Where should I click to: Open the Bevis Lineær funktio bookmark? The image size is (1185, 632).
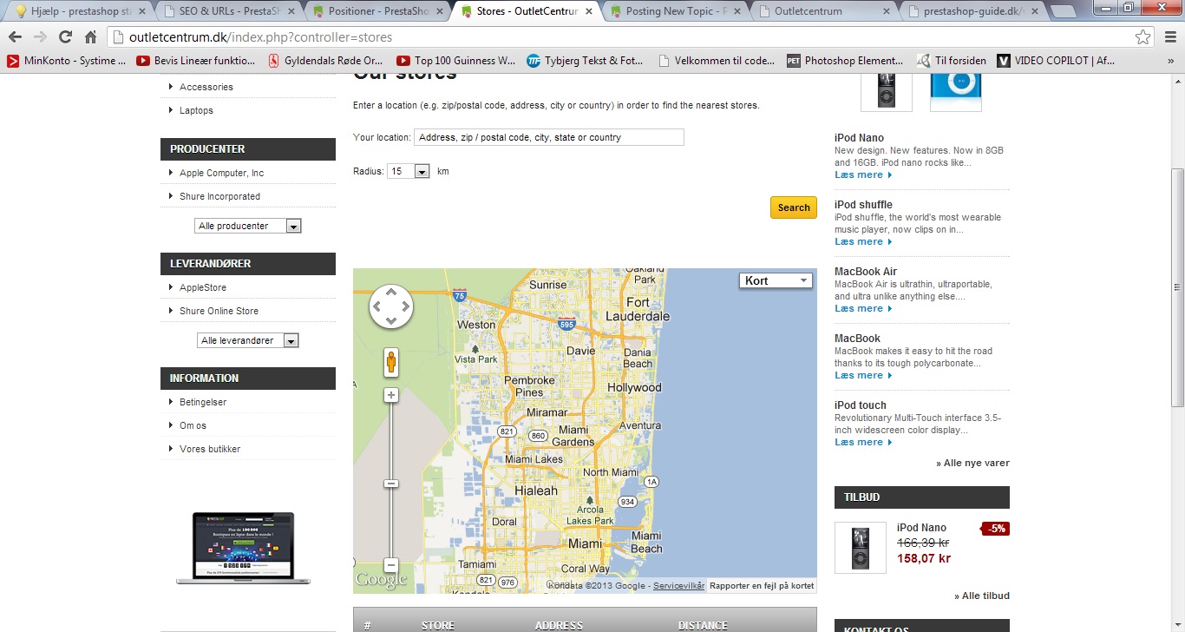[196, 61]
